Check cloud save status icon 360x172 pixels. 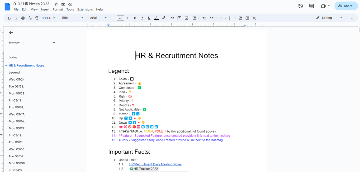coord(70,4)
